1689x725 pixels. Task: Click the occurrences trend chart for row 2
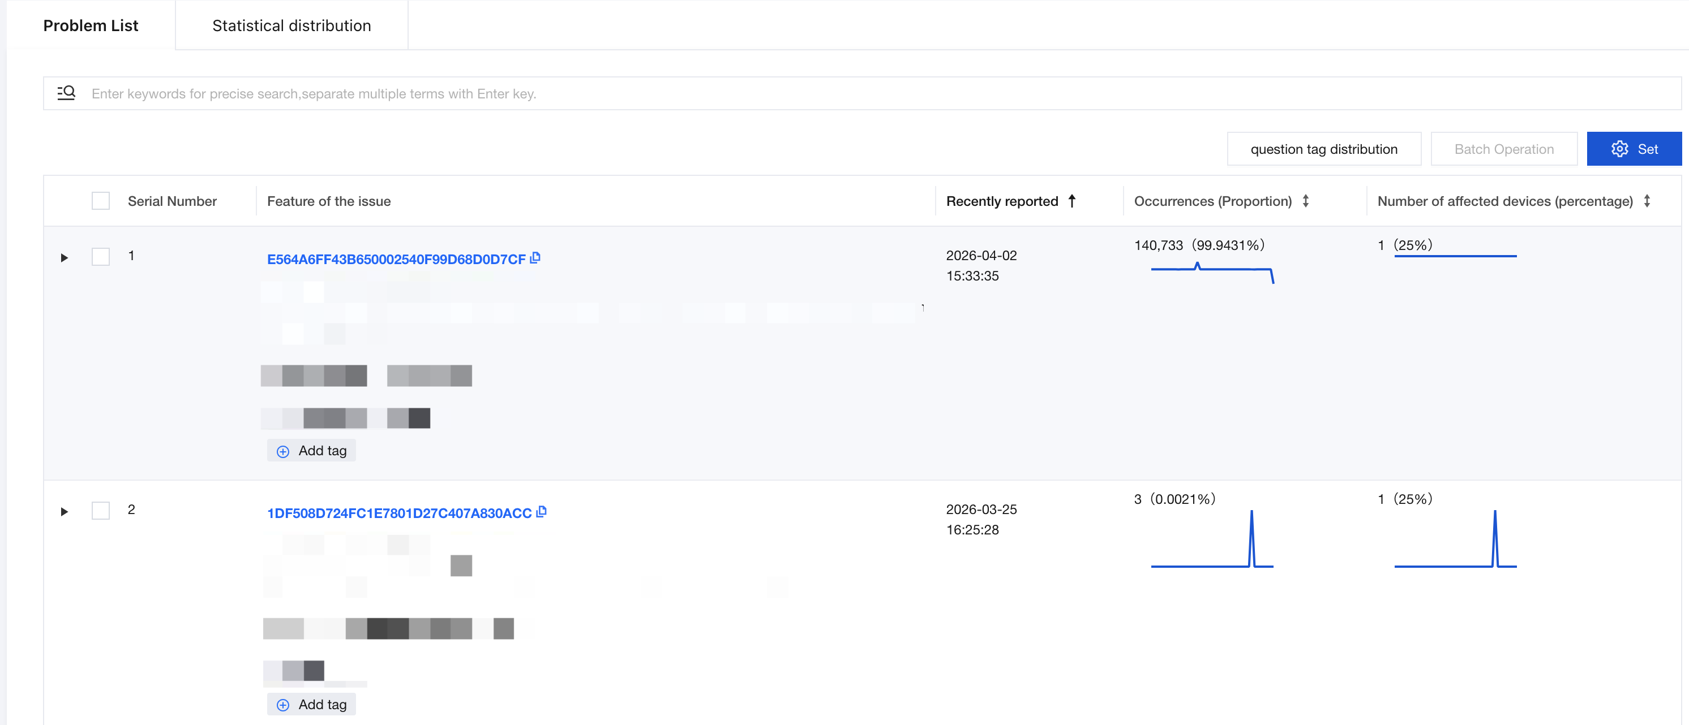(1212, 539)
